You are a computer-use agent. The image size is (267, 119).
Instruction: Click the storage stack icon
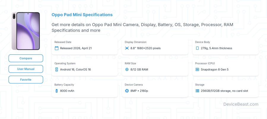197,91
